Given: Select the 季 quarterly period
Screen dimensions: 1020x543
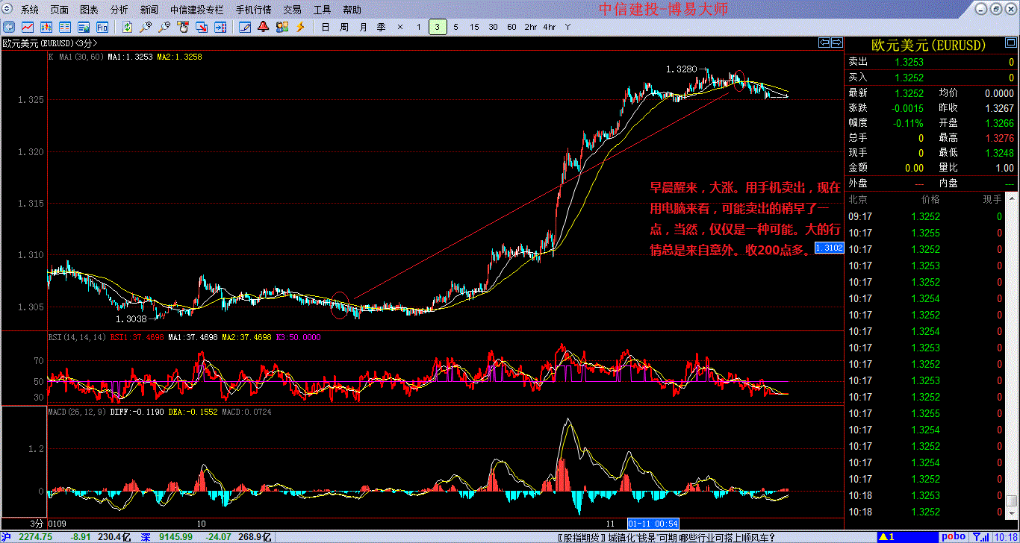Looking at the screenshot, I should point(382,27).
